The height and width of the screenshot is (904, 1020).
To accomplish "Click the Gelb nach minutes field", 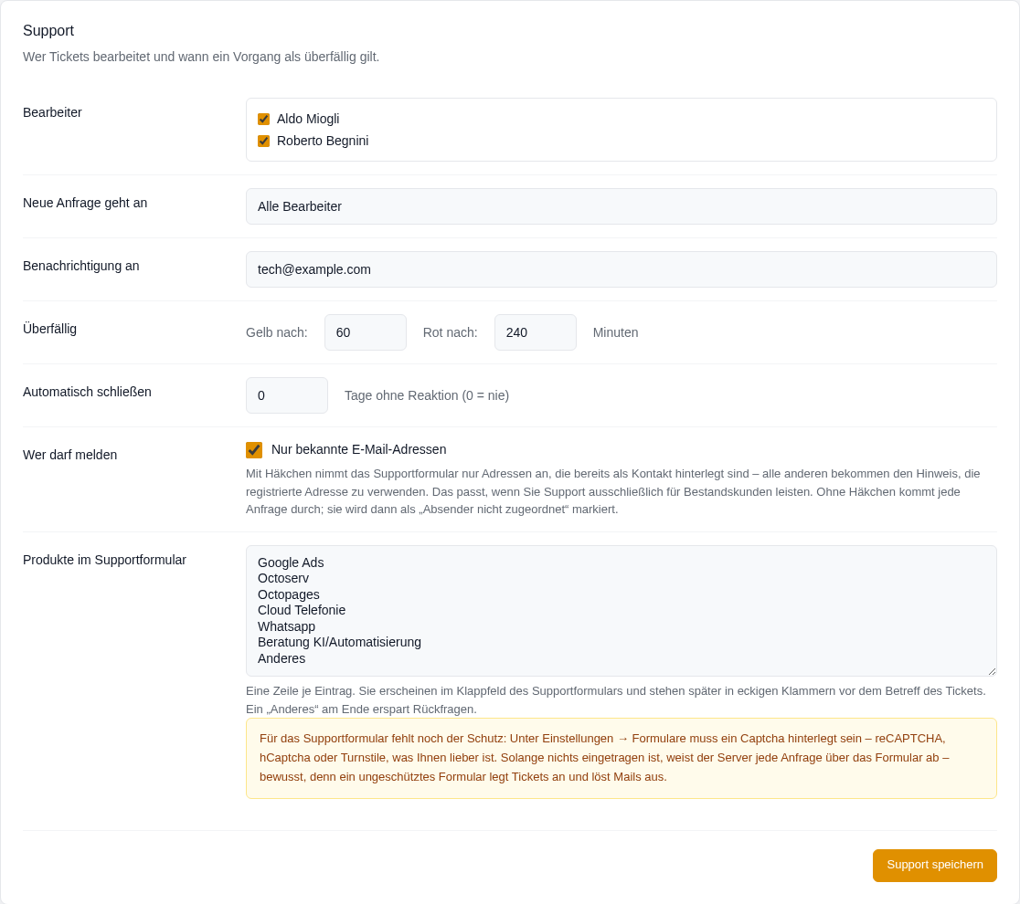I will click(366, 332).
